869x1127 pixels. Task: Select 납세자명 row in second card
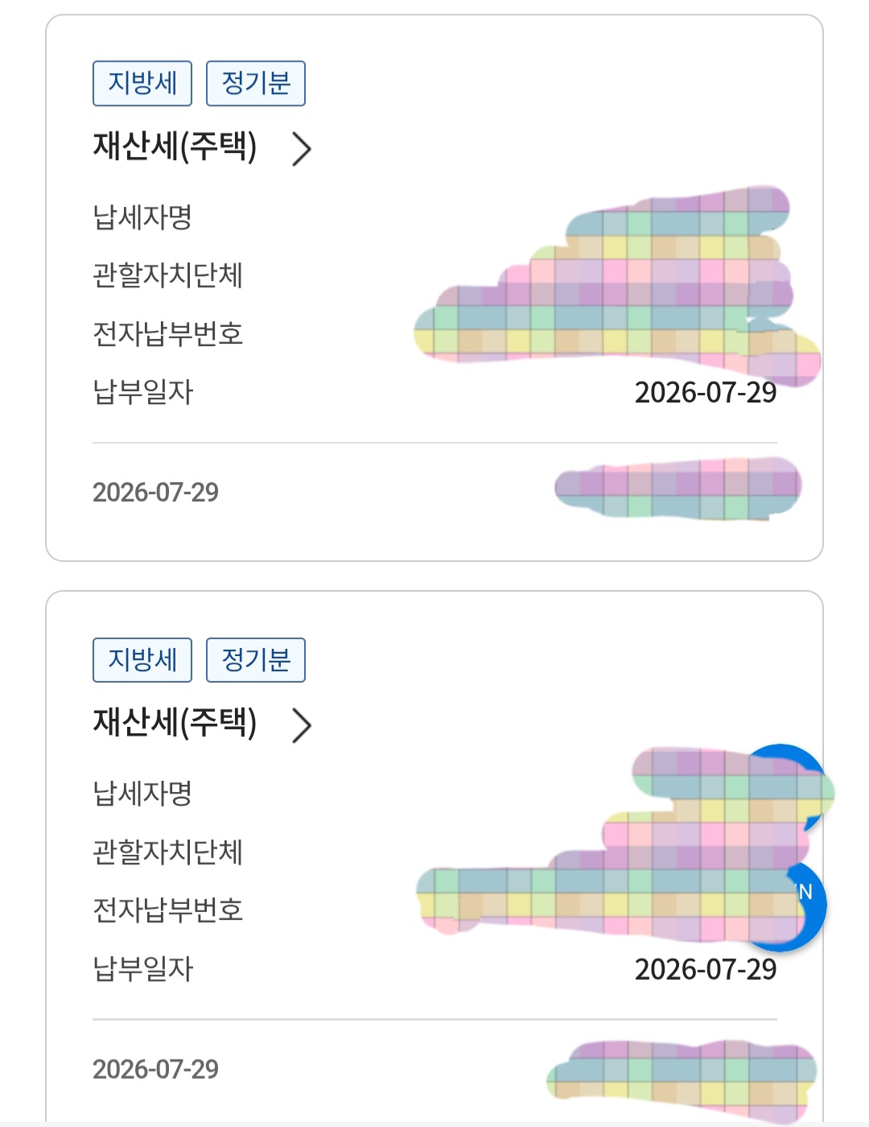tap(434, 793)
